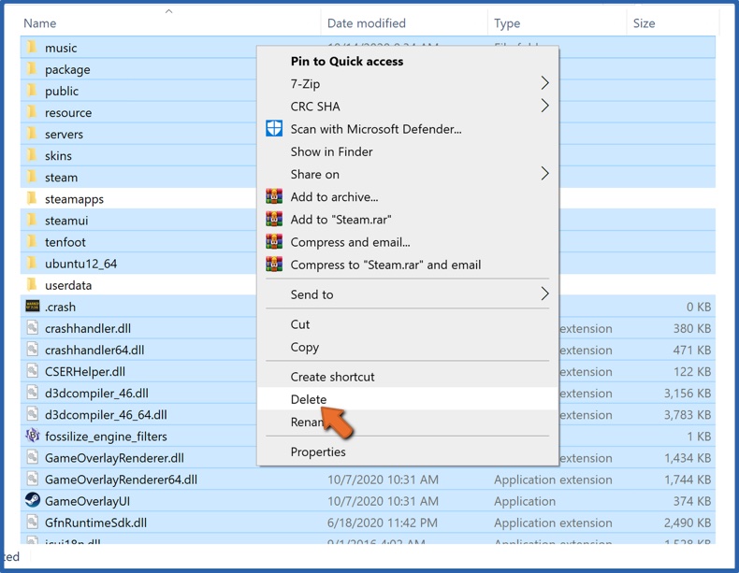Click WinRAR icon beside Compress and email

[274, 241]
